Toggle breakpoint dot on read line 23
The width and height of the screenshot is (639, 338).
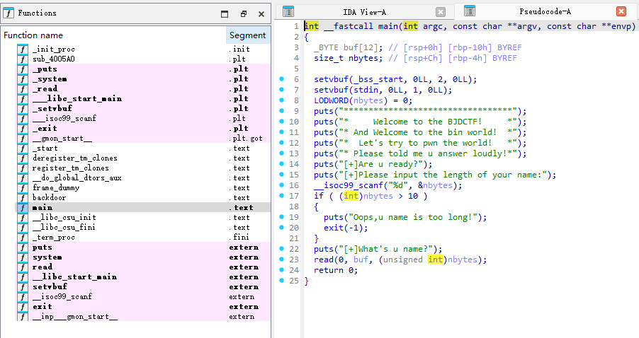tap(282, 260)
